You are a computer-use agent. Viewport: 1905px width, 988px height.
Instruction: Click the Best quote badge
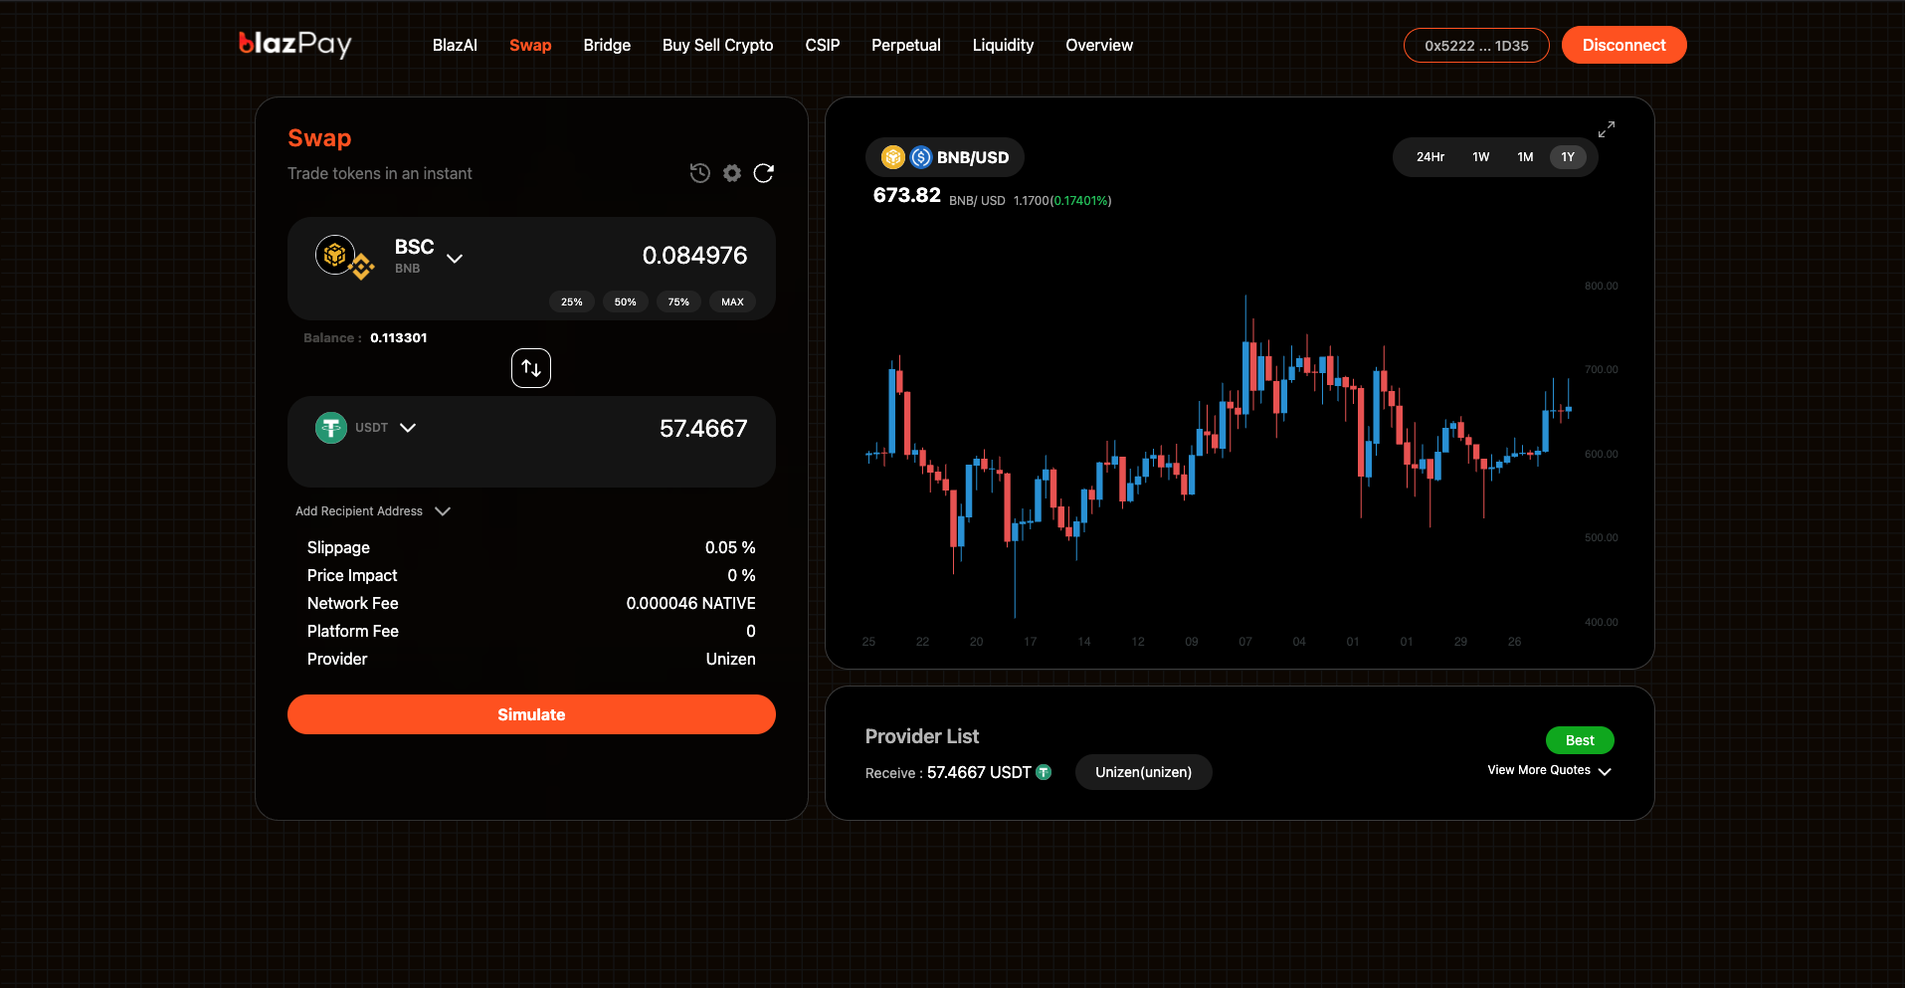[1580, 740]
